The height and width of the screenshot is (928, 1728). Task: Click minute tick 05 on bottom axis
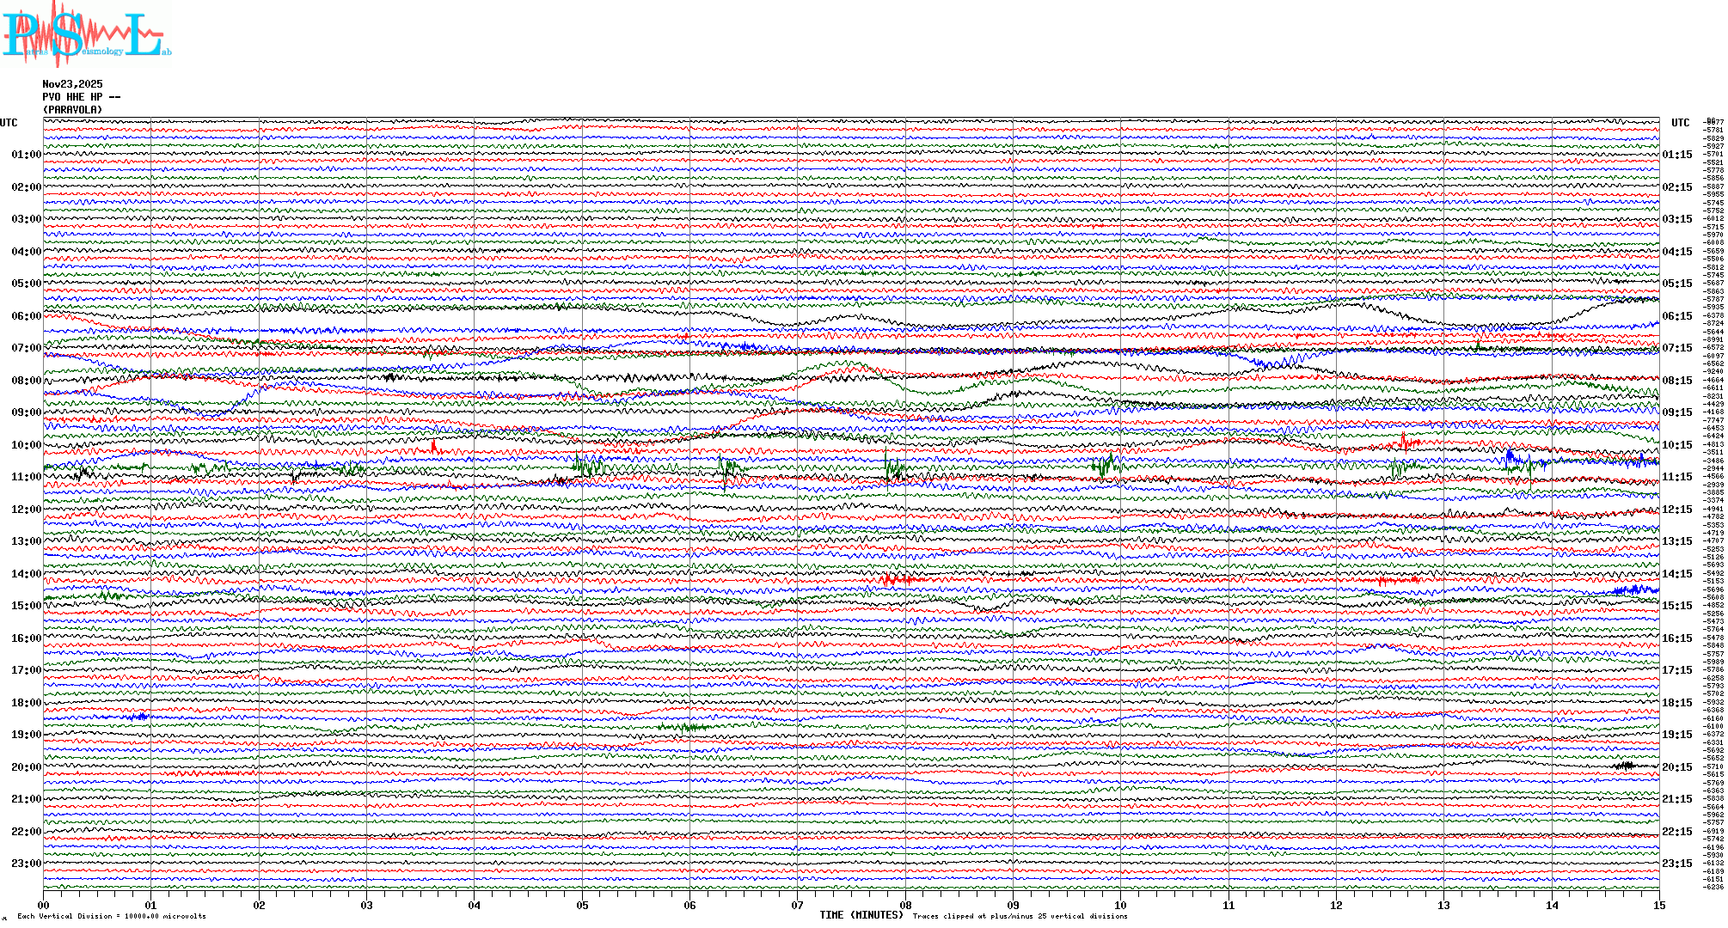pos(582,906)
